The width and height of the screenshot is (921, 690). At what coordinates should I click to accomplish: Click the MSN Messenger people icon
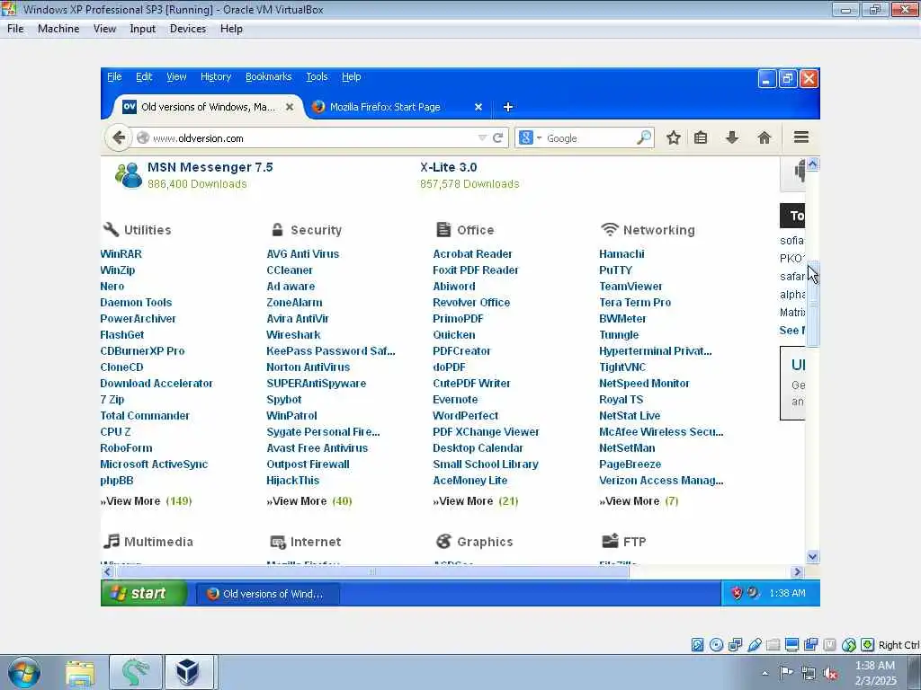coord(128,175)
